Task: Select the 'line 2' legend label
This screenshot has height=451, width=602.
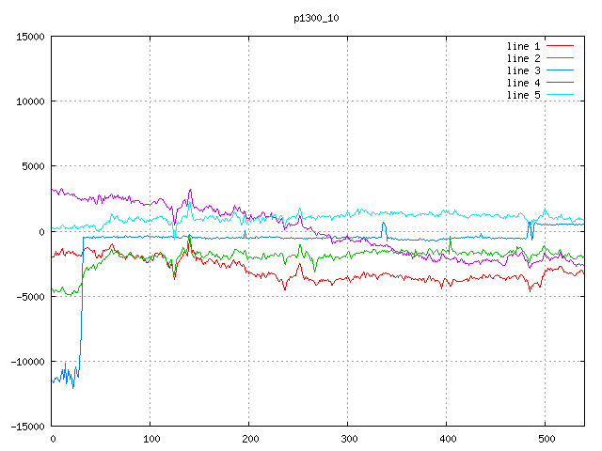Action: click(x=523, y=58)
